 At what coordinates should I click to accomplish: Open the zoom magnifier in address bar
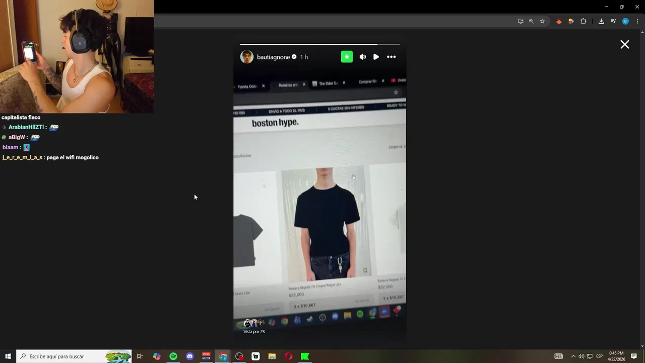tap(531, 21)
